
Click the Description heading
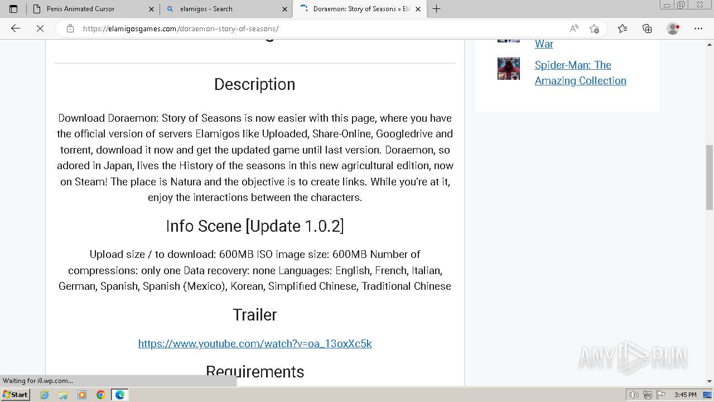(x=255, y=84)
